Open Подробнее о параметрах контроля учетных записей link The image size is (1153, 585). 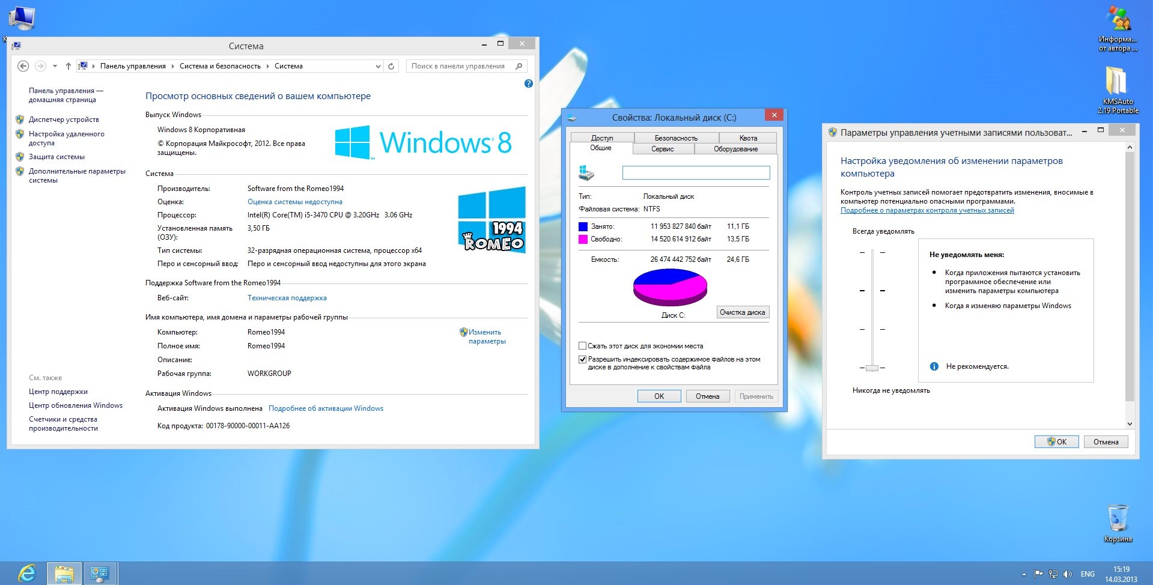coord(927,210)
